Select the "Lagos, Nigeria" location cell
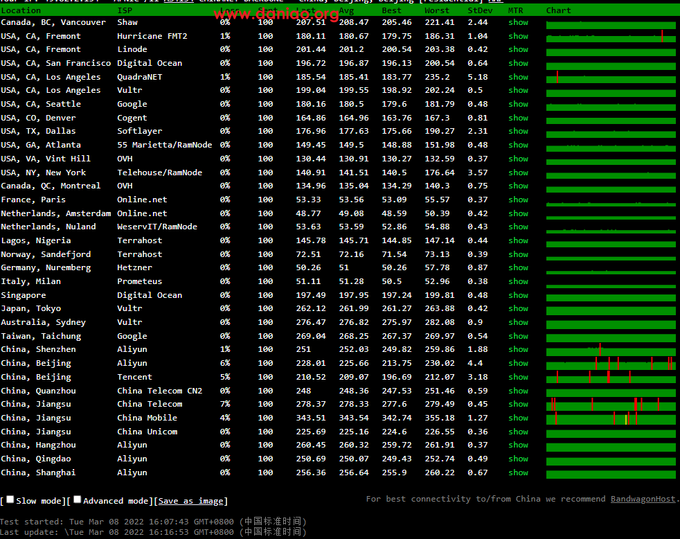 click(x=35, y=240)
